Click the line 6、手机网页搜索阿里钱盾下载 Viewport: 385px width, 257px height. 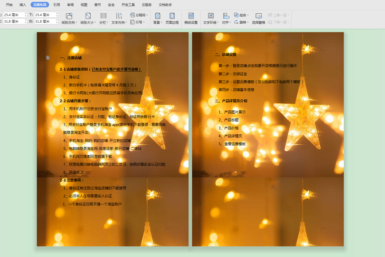88,156
